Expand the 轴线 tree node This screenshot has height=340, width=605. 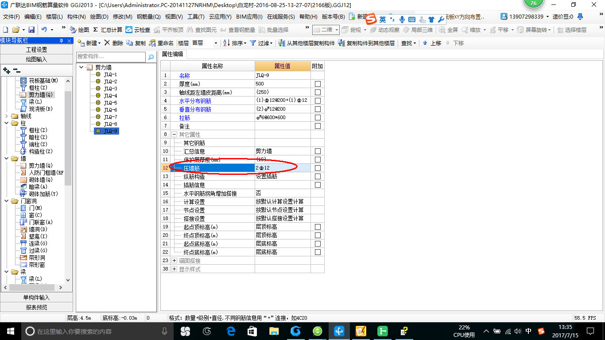(6, 116)
